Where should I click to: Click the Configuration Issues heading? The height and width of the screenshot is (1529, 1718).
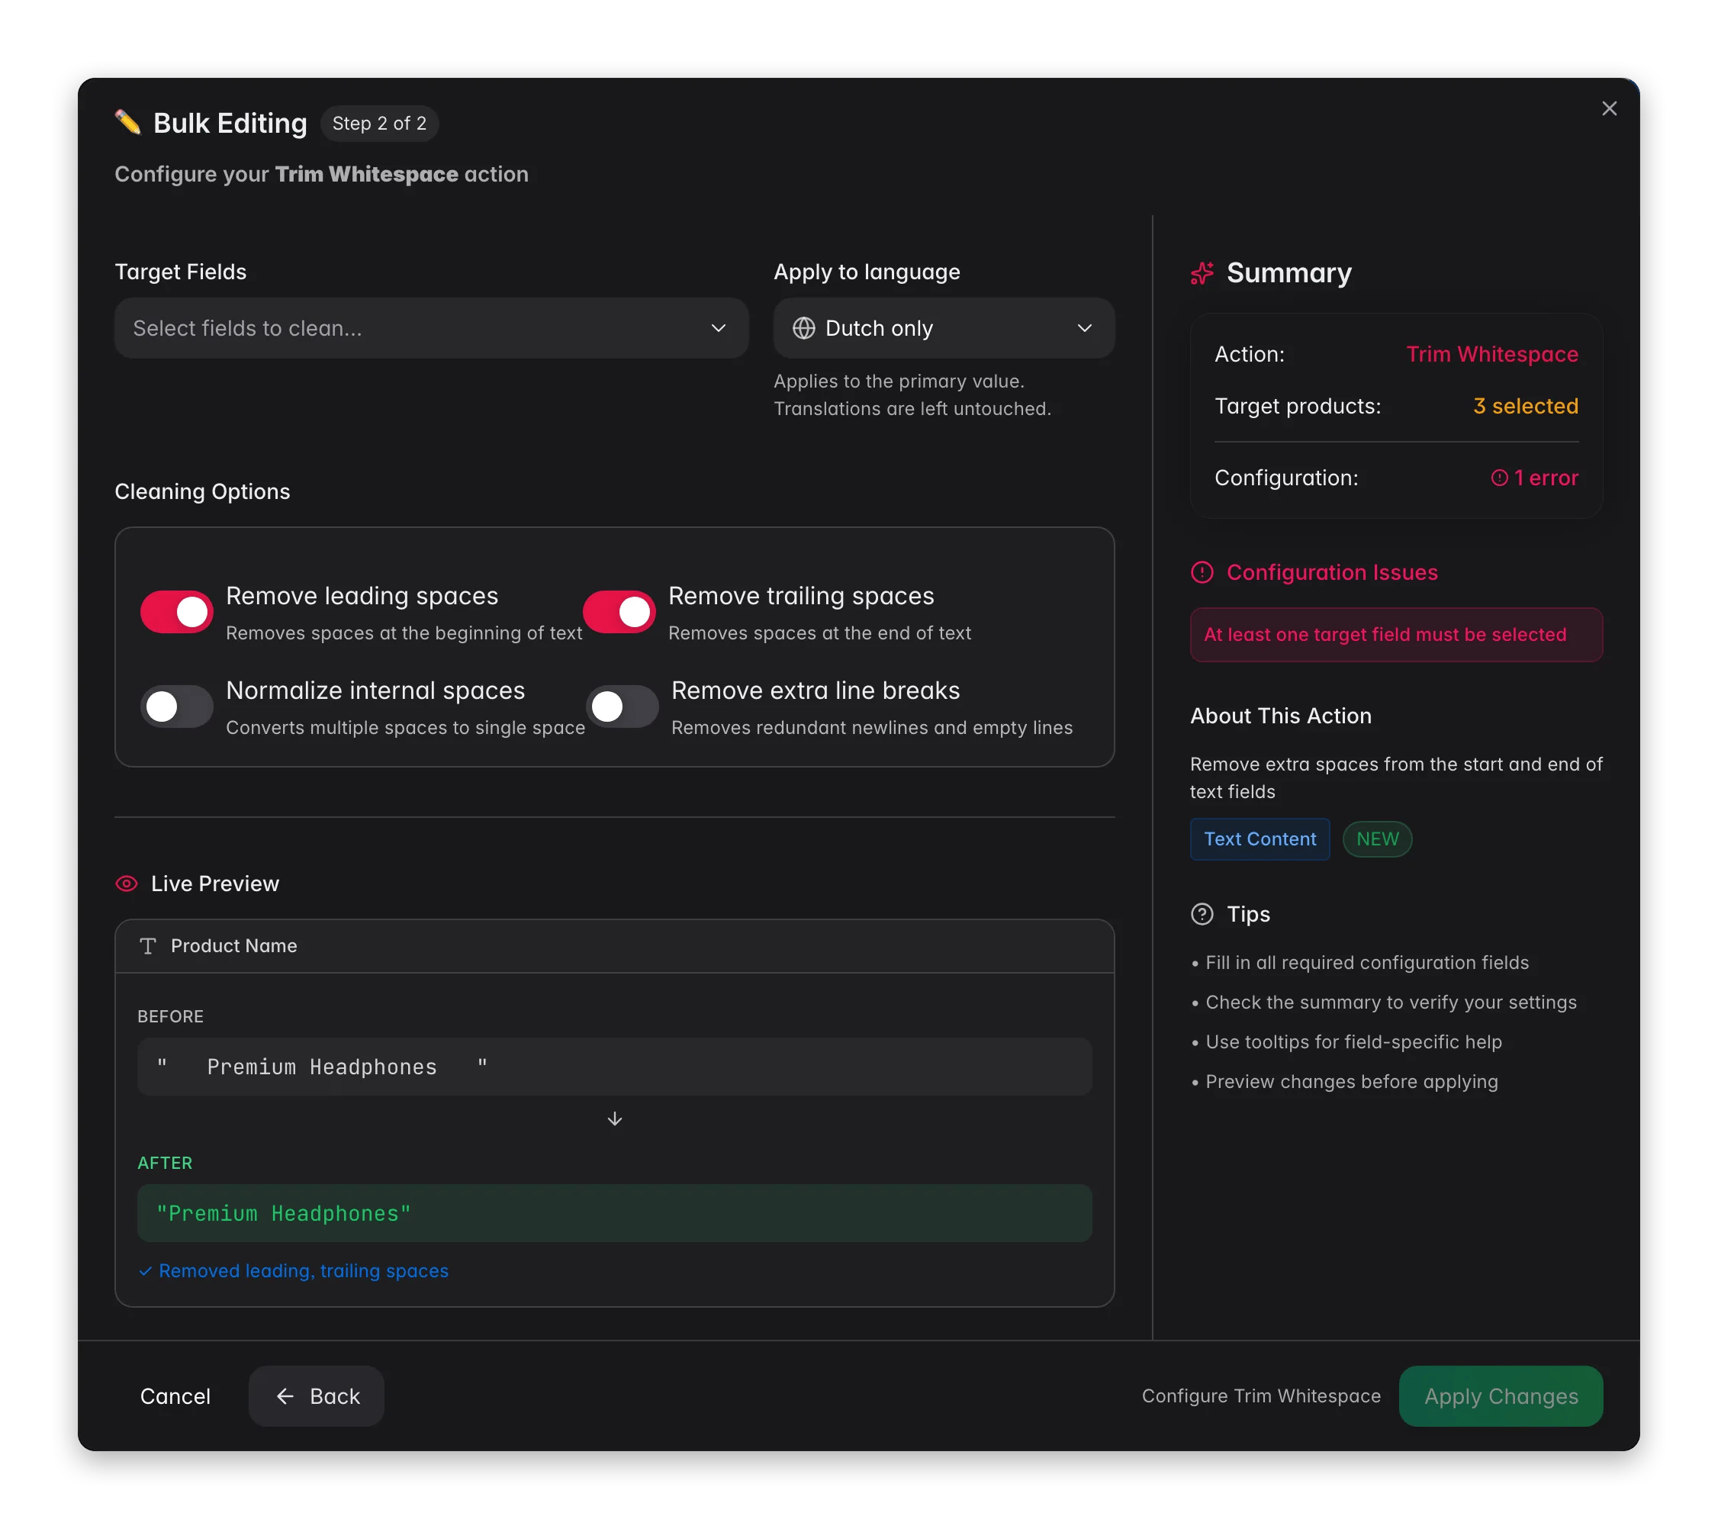pyautogui.click(x=1331, y=572)
